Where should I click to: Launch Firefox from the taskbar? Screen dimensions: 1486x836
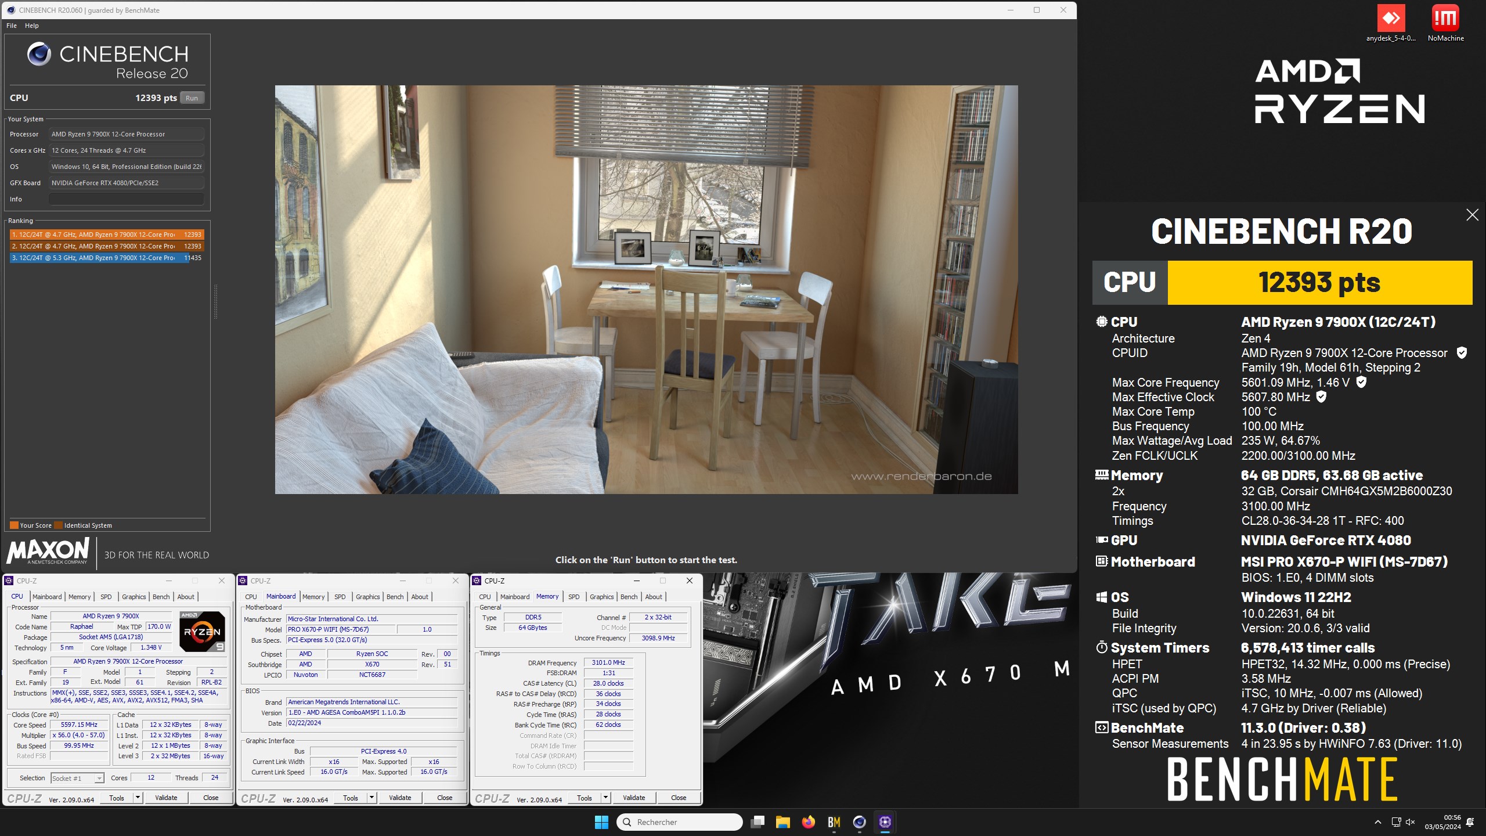pos(809,822)
